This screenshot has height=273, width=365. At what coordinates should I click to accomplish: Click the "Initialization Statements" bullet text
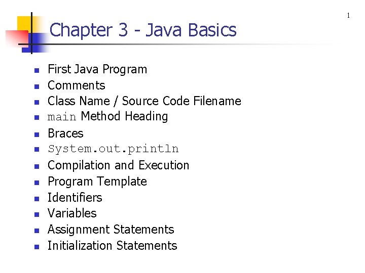tap(112, 246)
